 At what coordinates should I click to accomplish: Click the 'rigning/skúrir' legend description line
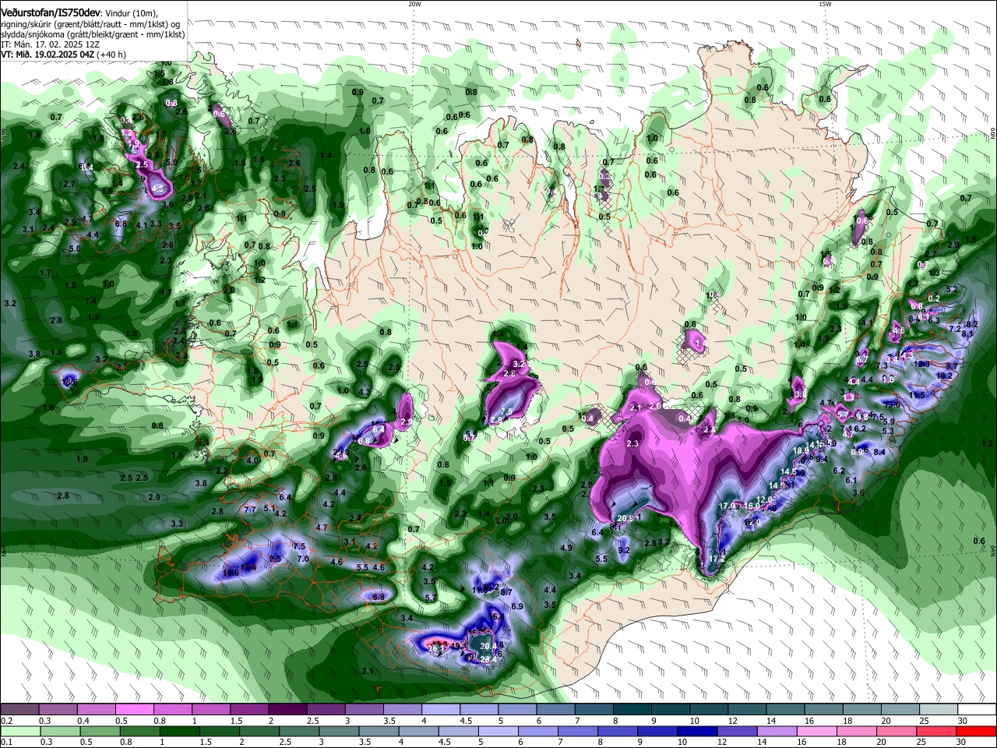pyautogui.click(x=92, y=24)
